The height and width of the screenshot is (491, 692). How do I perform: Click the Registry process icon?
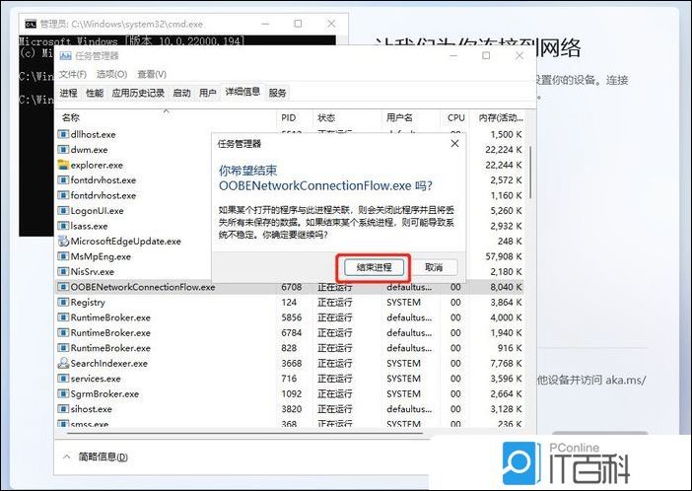(63, 303)
